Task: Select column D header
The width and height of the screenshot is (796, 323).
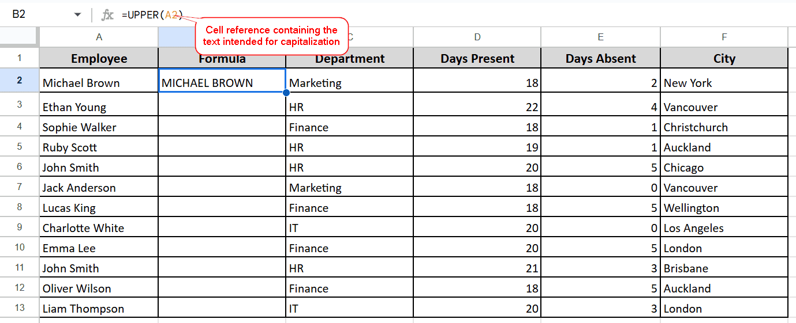Action: tap(477, 37)
